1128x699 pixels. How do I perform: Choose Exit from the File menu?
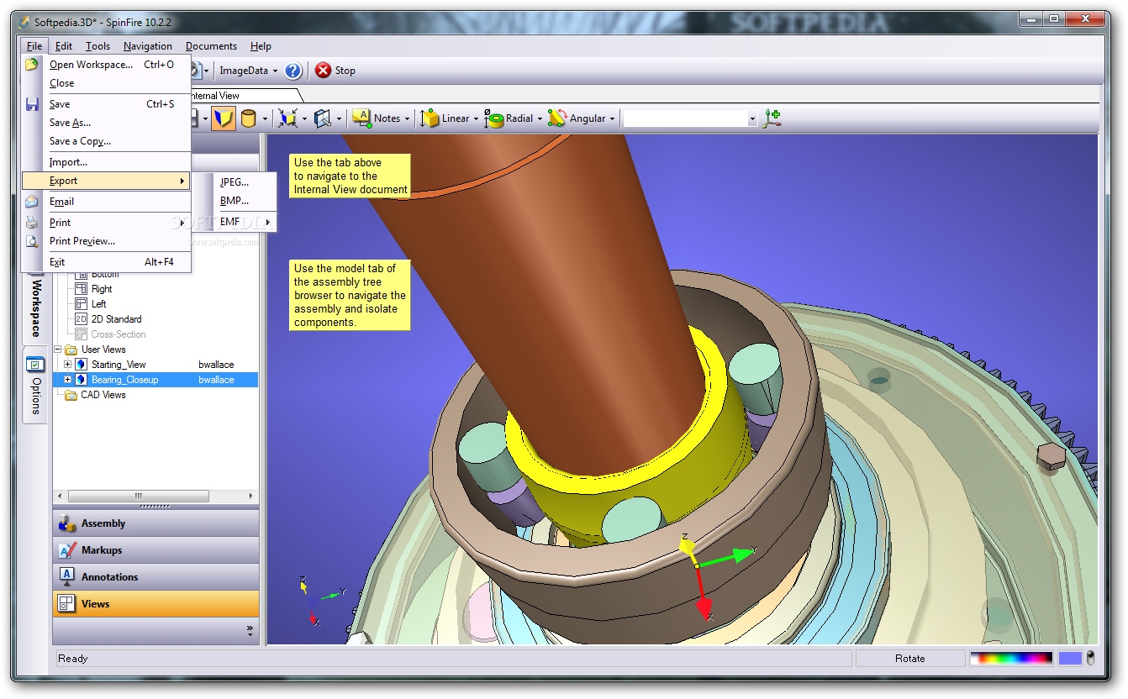pyautogui.click(x=107, y=262)
